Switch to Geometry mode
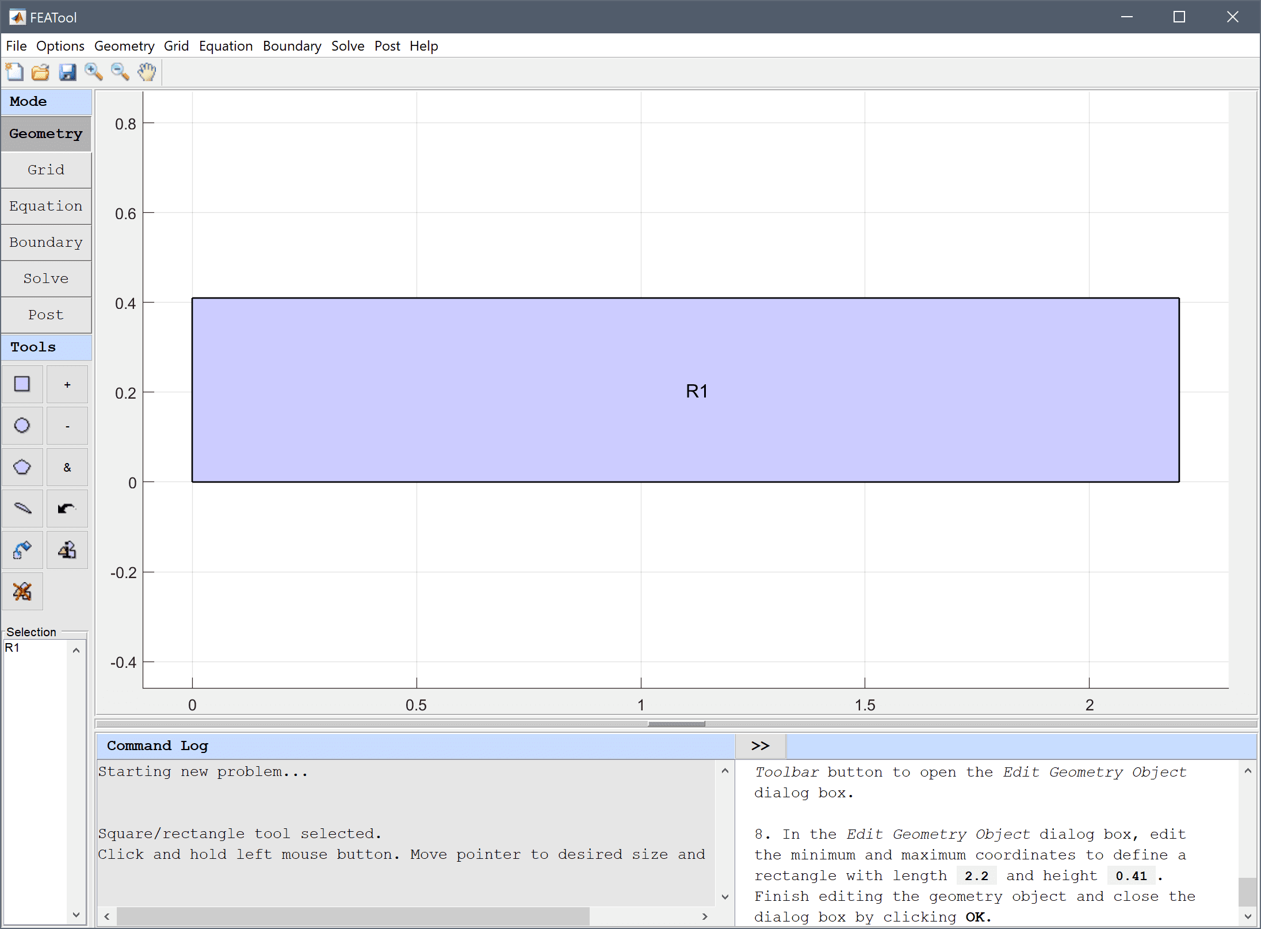The width and height of the screenshot is (1261, 929). click(x=46, y=134)
